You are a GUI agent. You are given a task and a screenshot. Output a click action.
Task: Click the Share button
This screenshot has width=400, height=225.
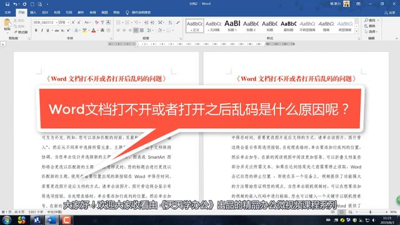390,12
